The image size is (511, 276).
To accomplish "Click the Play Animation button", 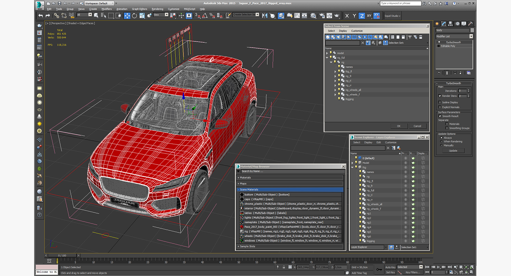I will (438, 267).
